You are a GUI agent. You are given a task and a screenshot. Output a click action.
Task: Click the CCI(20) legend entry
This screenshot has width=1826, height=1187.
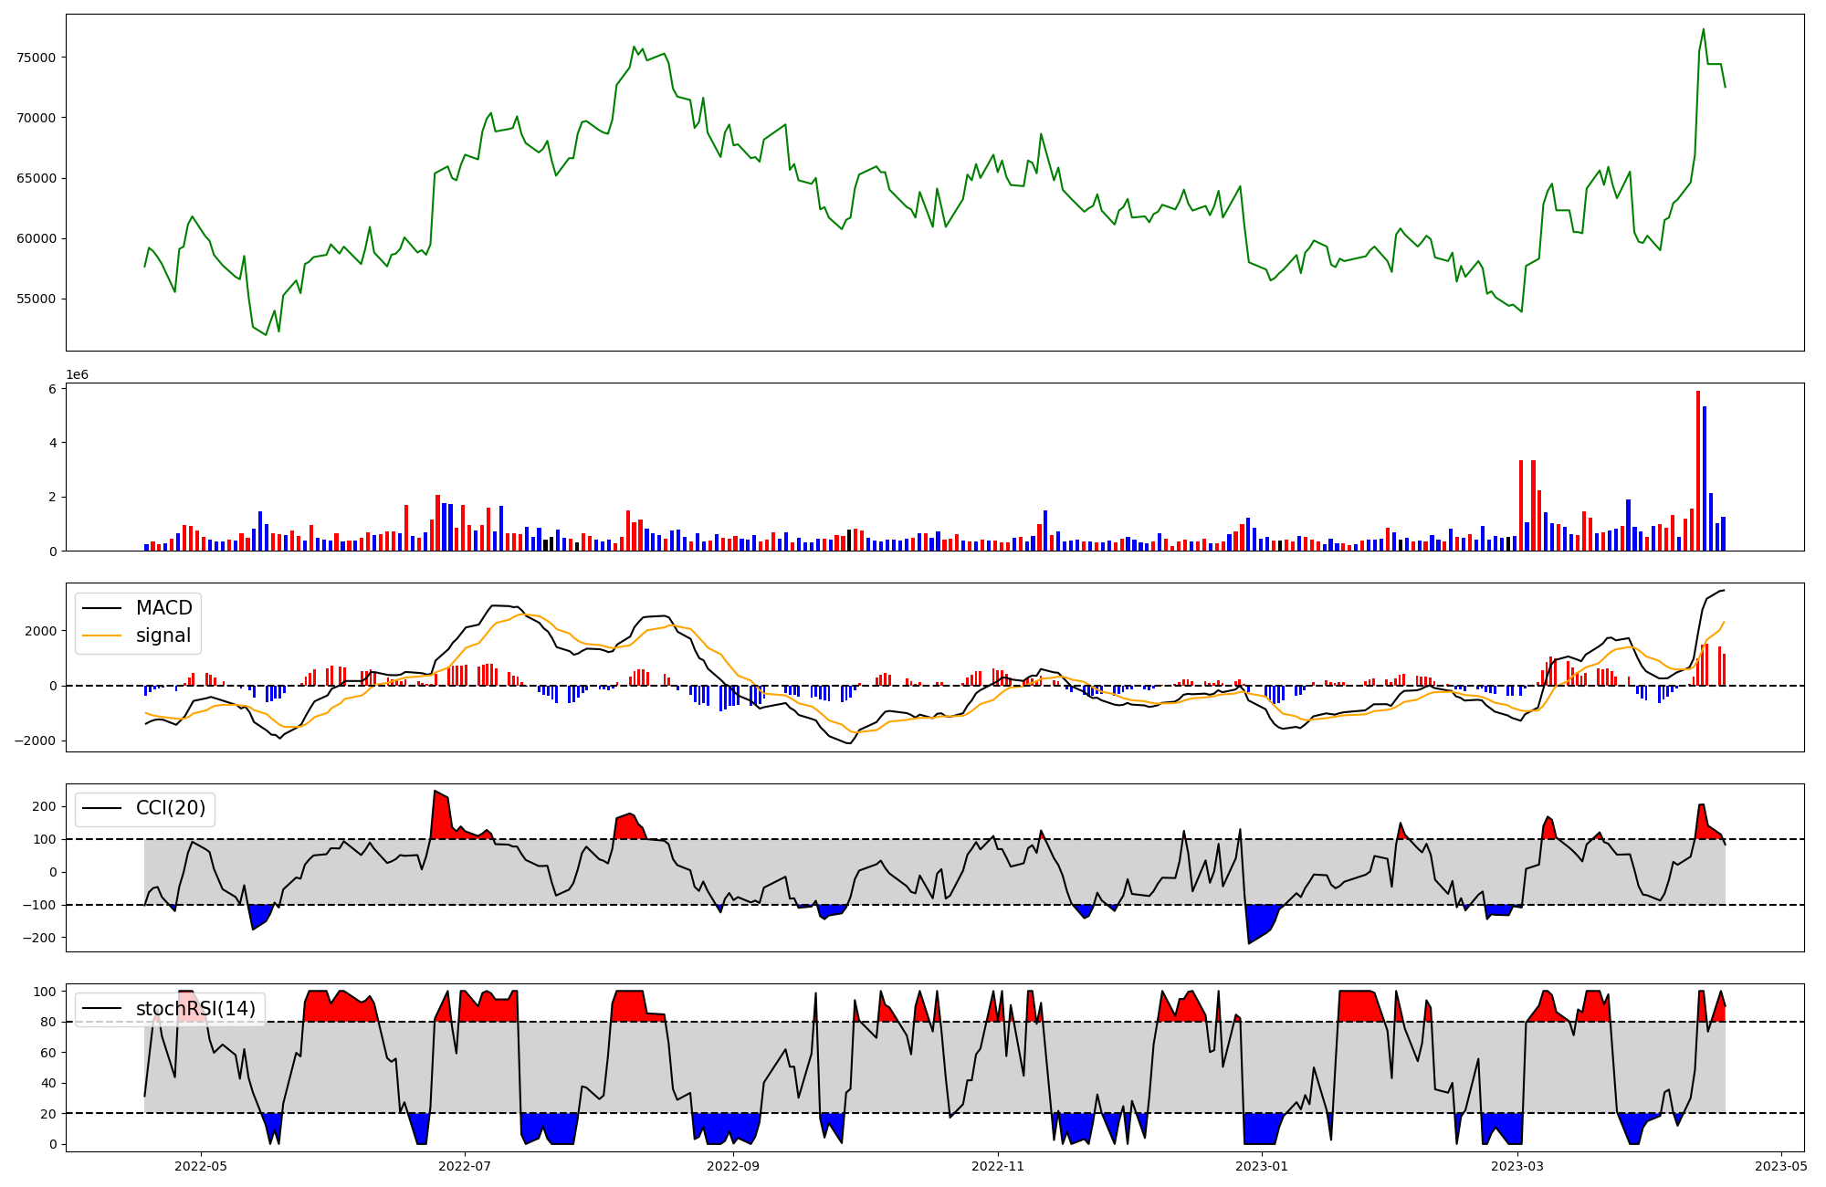(146, 808)
